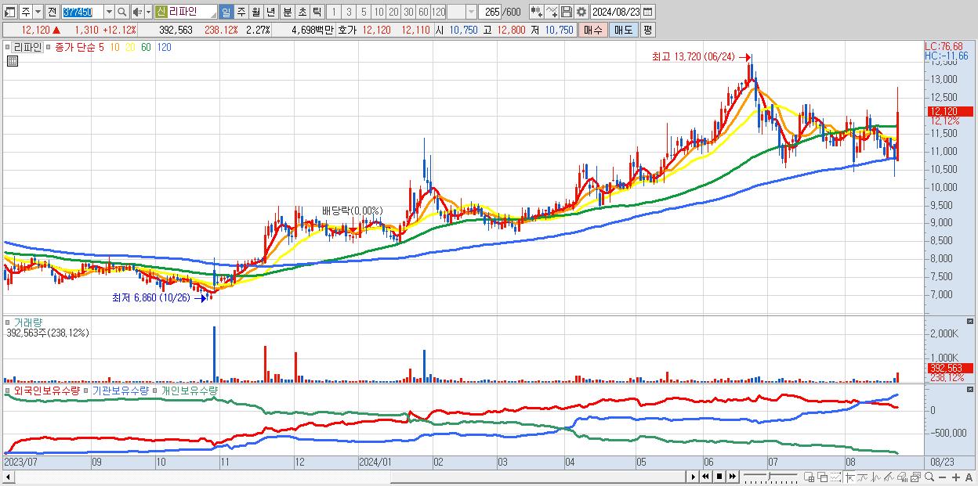Click the add chart panel icon at bottom
This screenshot has height=486, width=978.
point(809,477)
